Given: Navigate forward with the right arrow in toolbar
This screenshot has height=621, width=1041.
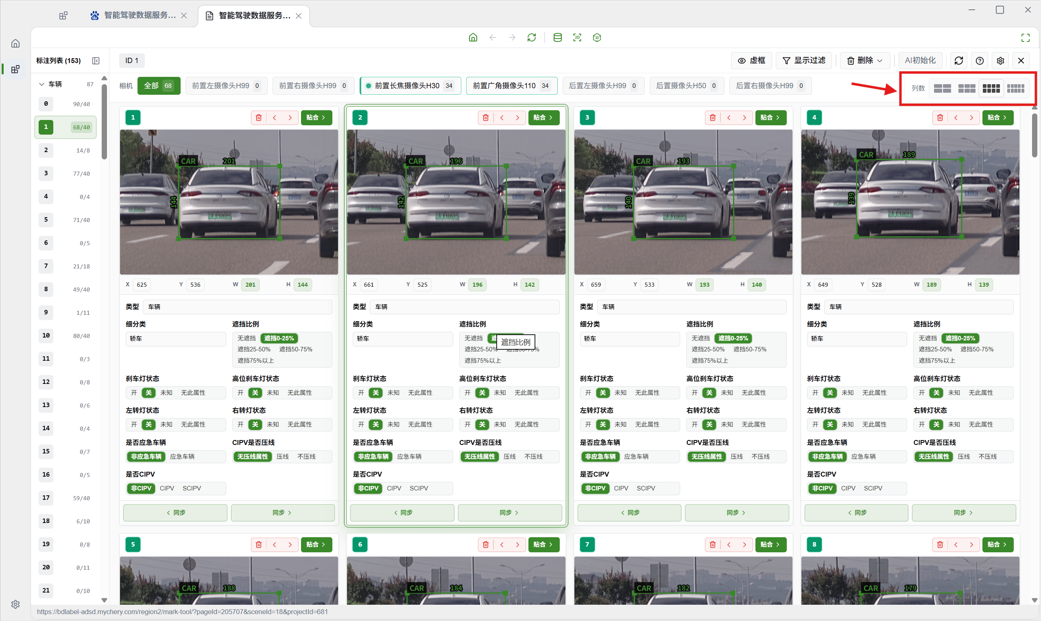Looking at the screenshot, I should point(512,38).
